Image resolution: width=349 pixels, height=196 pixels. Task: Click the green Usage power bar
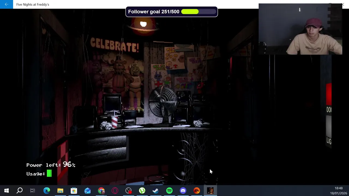(x=49, y=173)
